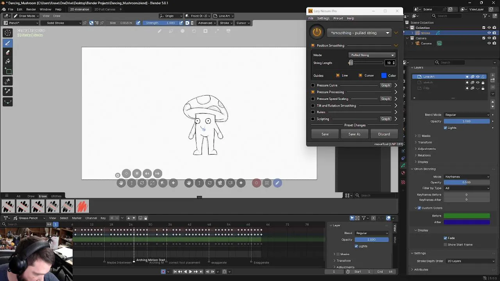Hide the sketch layer with eye
Screen dimensions: 500x281
(478, 82)
